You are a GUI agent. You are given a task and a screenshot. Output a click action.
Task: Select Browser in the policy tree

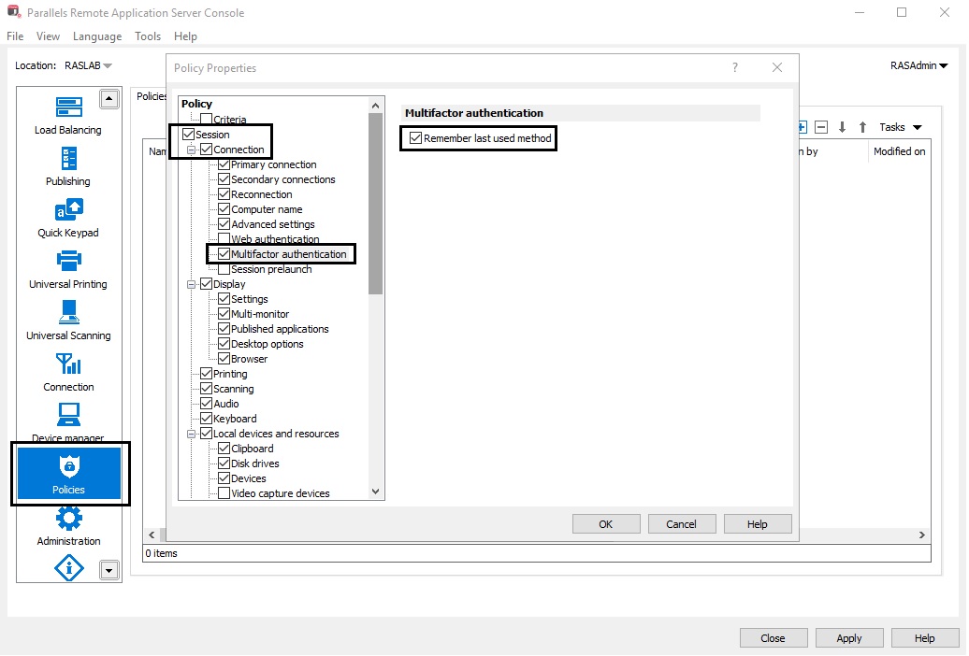coord(249,359)
